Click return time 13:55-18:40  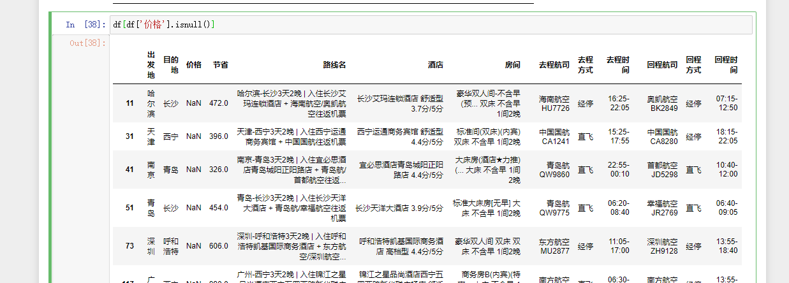tap(726, 246)
